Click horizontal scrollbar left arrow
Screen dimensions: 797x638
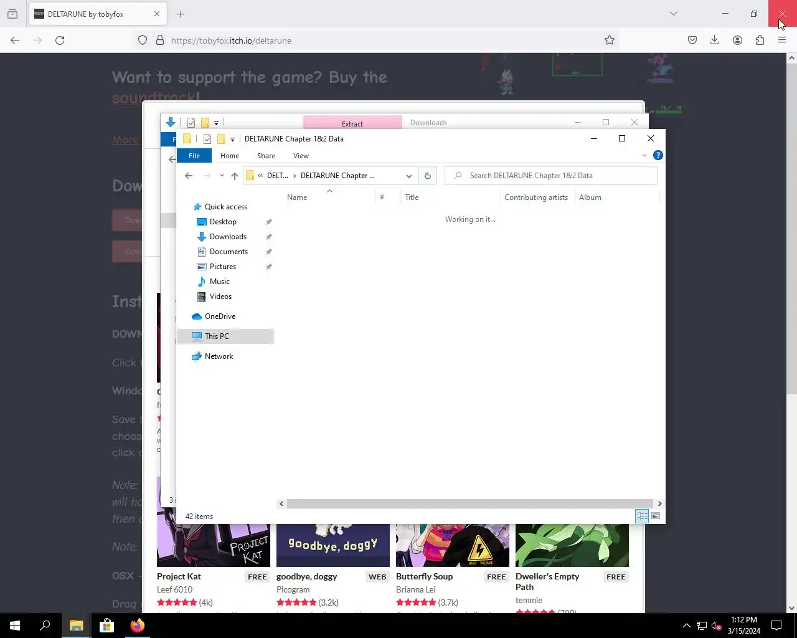[281, 503]
